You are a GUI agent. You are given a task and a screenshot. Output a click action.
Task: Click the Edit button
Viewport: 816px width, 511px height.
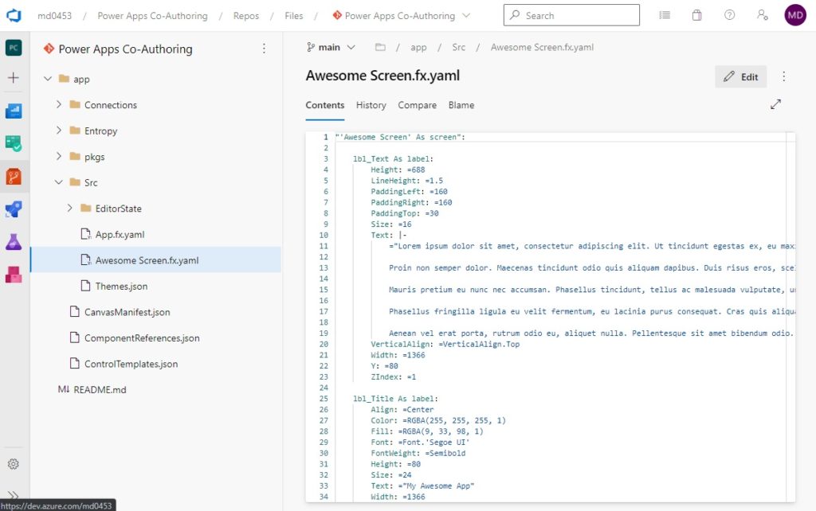(x=740, y=77)
